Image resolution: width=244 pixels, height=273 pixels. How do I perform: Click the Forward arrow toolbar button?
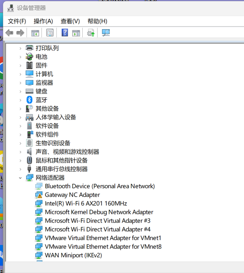tap(20, 33)
